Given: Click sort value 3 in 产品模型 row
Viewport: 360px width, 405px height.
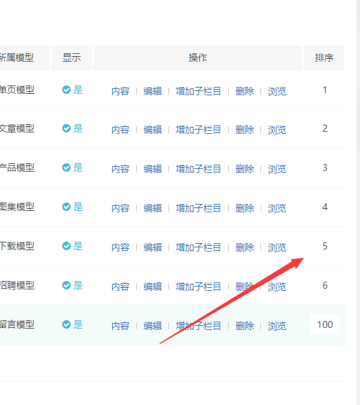Looking at the screenshot, I should [x=325, y=167].
